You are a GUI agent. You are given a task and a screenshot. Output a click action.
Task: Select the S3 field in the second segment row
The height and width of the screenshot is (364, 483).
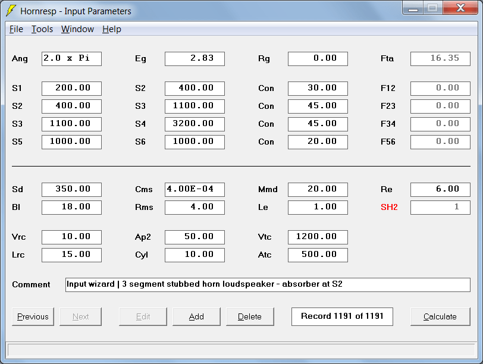(195, 106)
